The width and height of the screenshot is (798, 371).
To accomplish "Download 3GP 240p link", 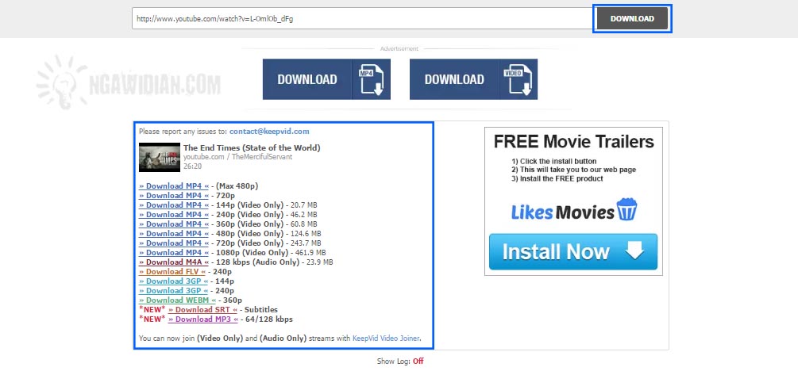I will coord(174,291).
